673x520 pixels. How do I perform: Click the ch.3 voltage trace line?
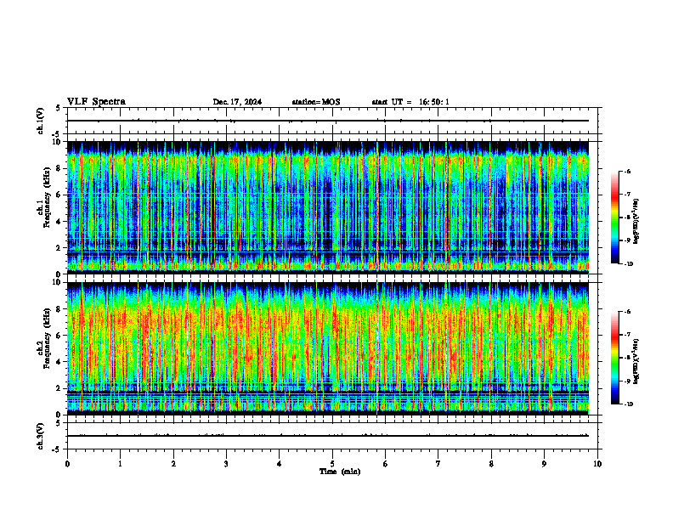[x=328, y=436]
